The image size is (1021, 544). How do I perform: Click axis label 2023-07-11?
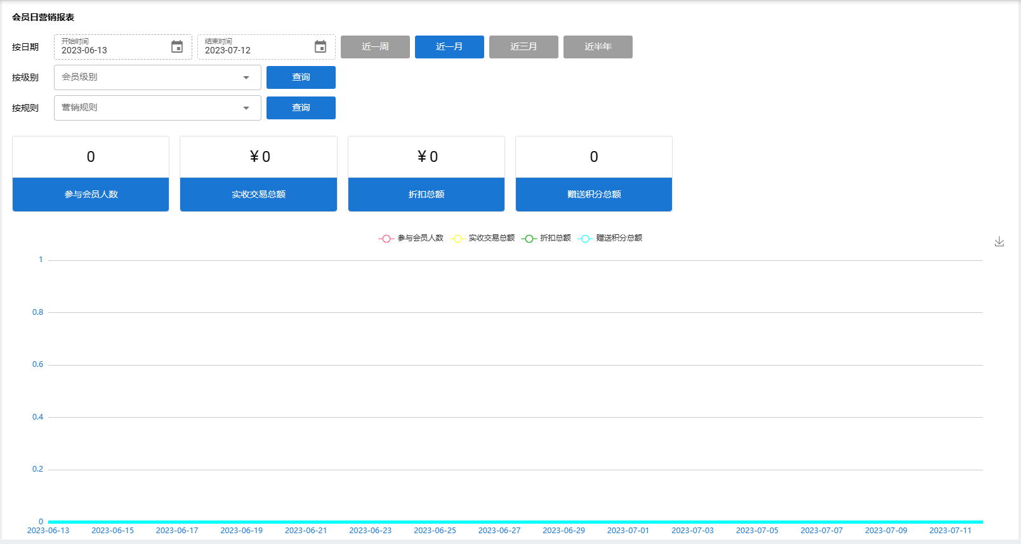[x=951, y=531]
